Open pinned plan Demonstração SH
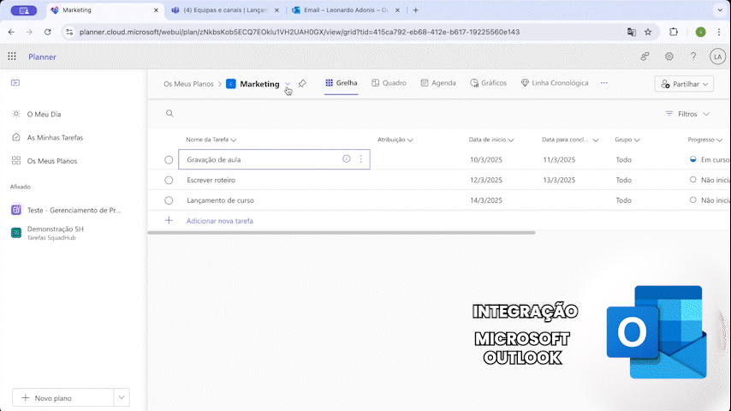Image resolution: width=731 pixels, height=411 pixels. (x=55, y=233)
